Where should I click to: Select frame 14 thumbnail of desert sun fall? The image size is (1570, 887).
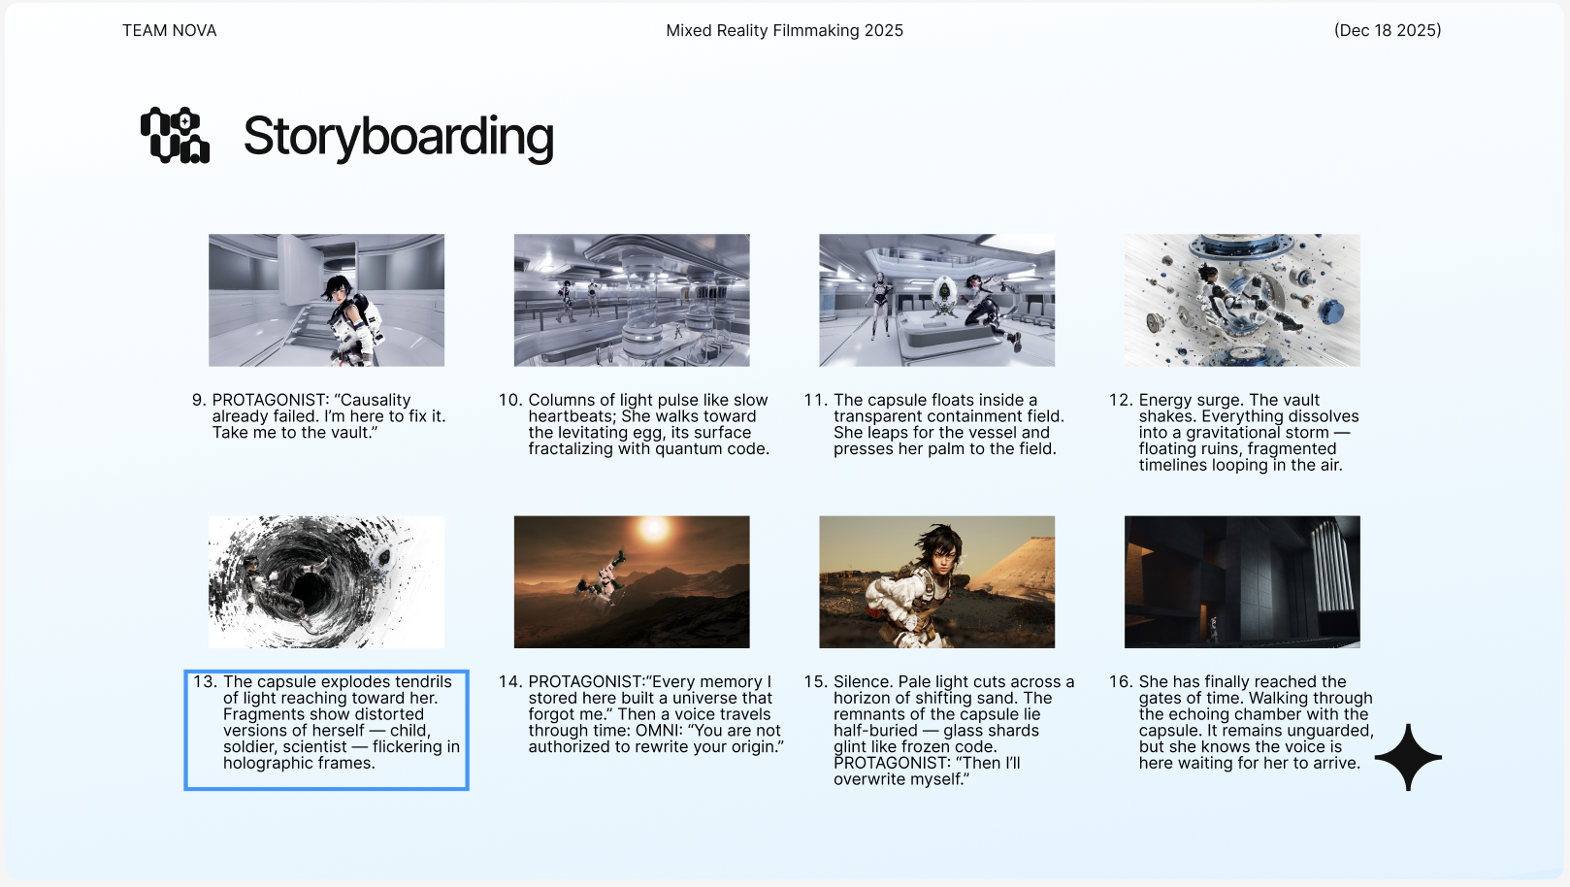pyautogui.click(x=632, y=581)
